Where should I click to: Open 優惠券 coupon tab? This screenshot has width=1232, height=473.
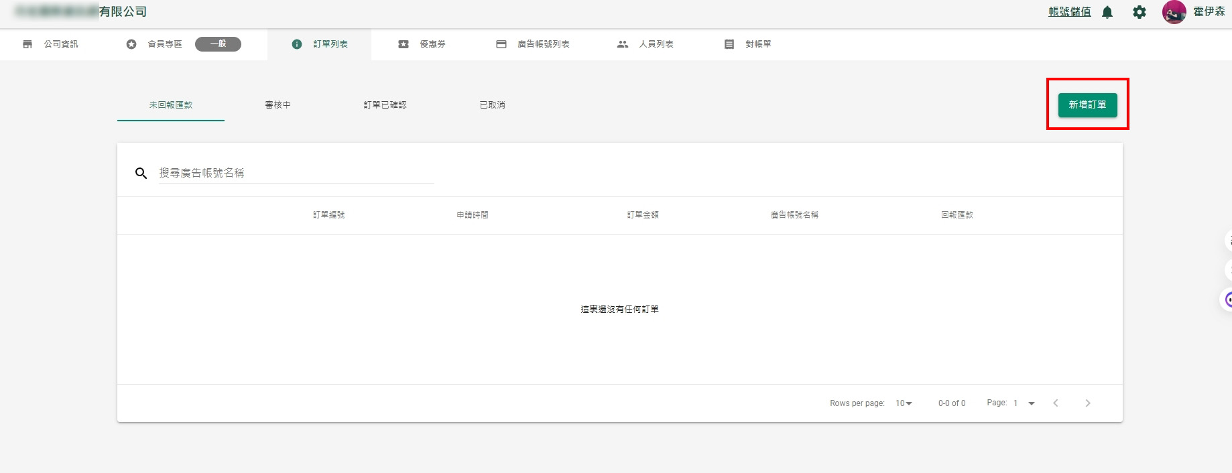click(422, 44)
